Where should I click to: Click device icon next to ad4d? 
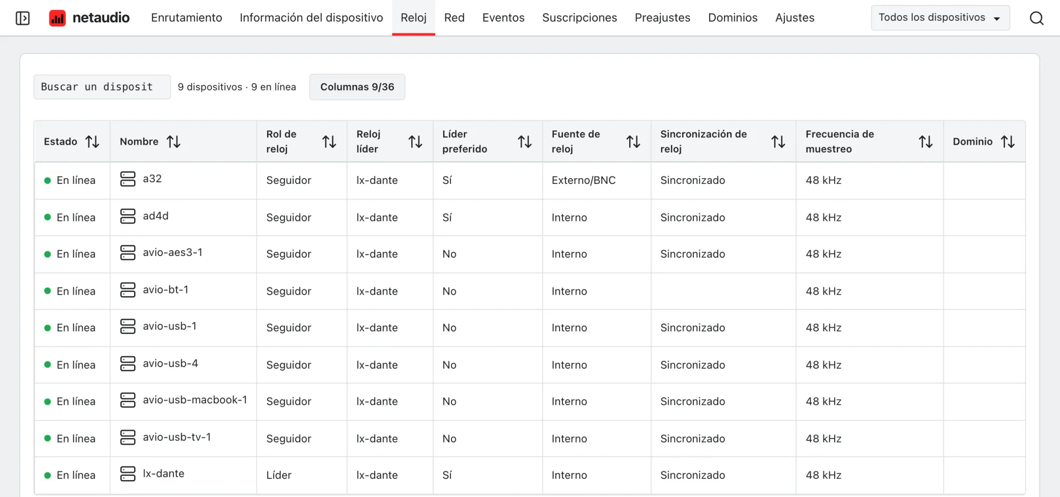pyautogui.click(x=128, y=216)
